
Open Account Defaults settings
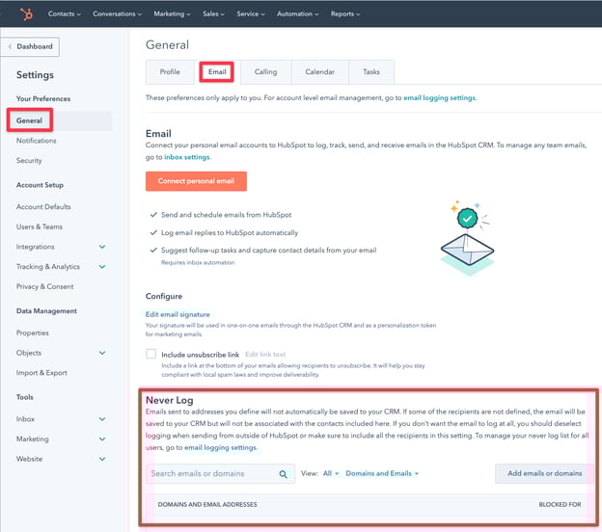pos(43,207)
